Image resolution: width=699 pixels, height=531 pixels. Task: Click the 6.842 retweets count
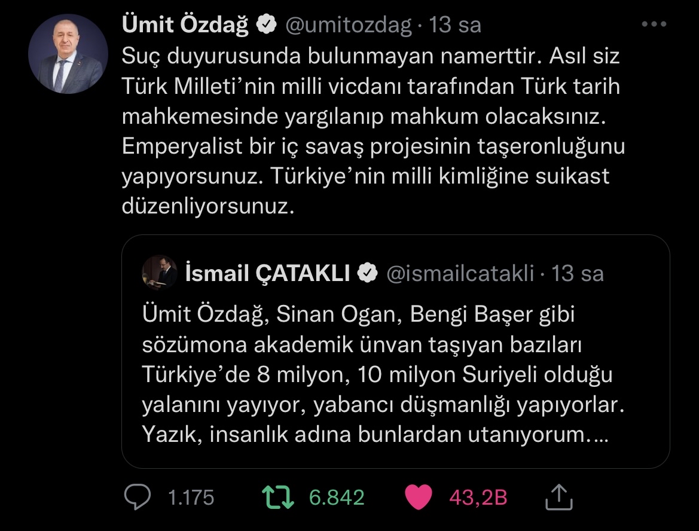click(337, 497)
